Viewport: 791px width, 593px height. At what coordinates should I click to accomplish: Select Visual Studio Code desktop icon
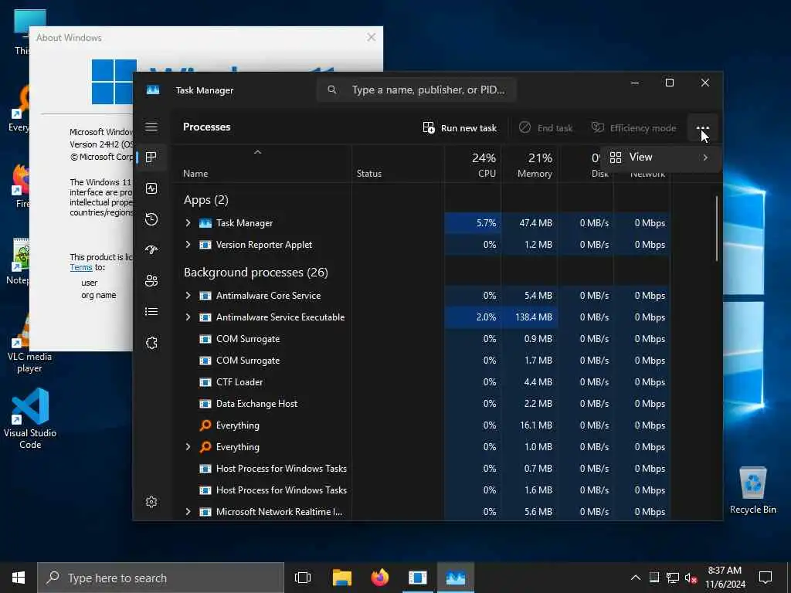pos(30,416)
